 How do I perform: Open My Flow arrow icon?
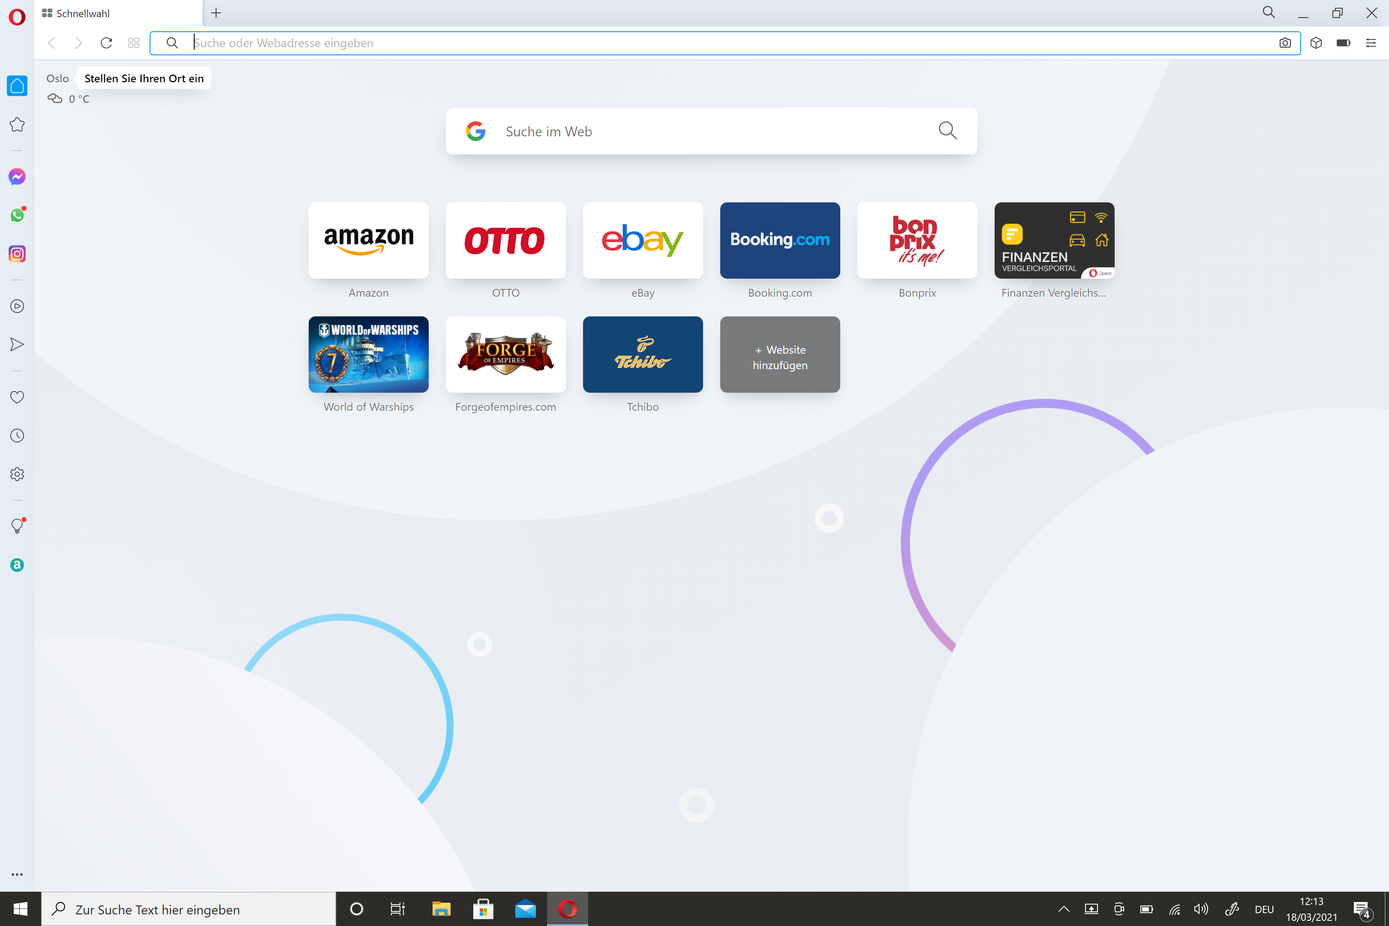17,344
